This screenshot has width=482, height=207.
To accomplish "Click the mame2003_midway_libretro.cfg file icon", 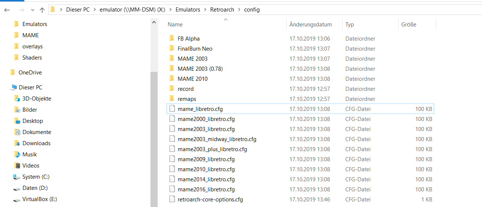I will tap(172, 139).
